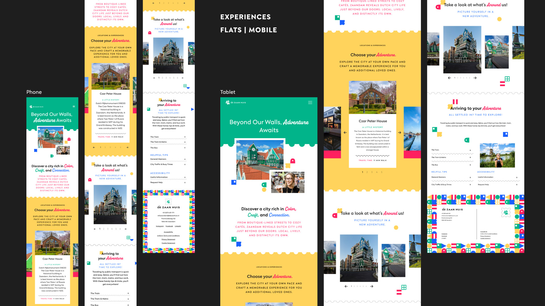The image size is (545, 306).
Task: Click the stamp logo icon in phone footer
Action: 168,202
